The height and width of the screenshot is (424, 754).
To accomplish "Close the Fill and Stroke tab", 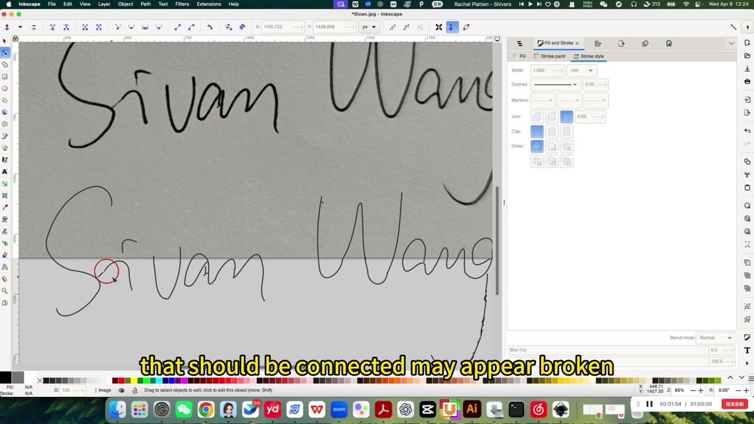I will point(577,43).
